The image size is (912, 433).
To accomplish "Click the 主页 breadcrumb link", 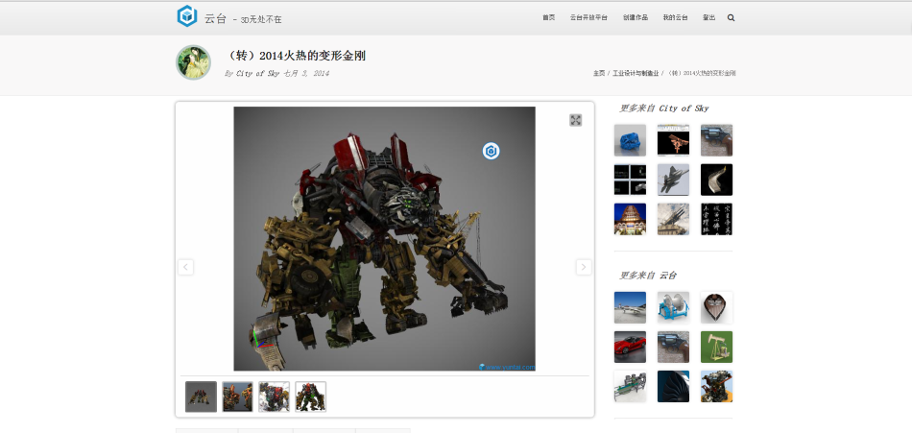I will tap(599, 73).
